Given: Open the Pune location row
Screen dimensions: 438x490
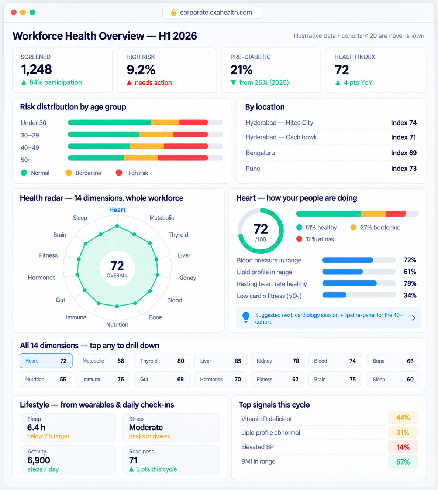Looking at the screenshot, I should pos(331,169).
